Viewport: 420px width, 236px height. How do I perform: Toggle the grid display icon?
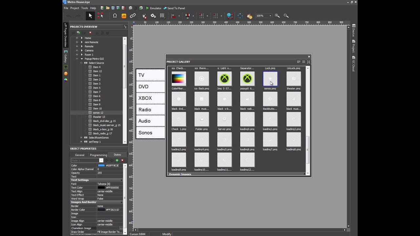coord(162,16)
